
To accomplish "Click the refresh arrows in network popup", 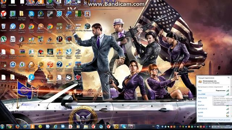I will coord(228,78).
